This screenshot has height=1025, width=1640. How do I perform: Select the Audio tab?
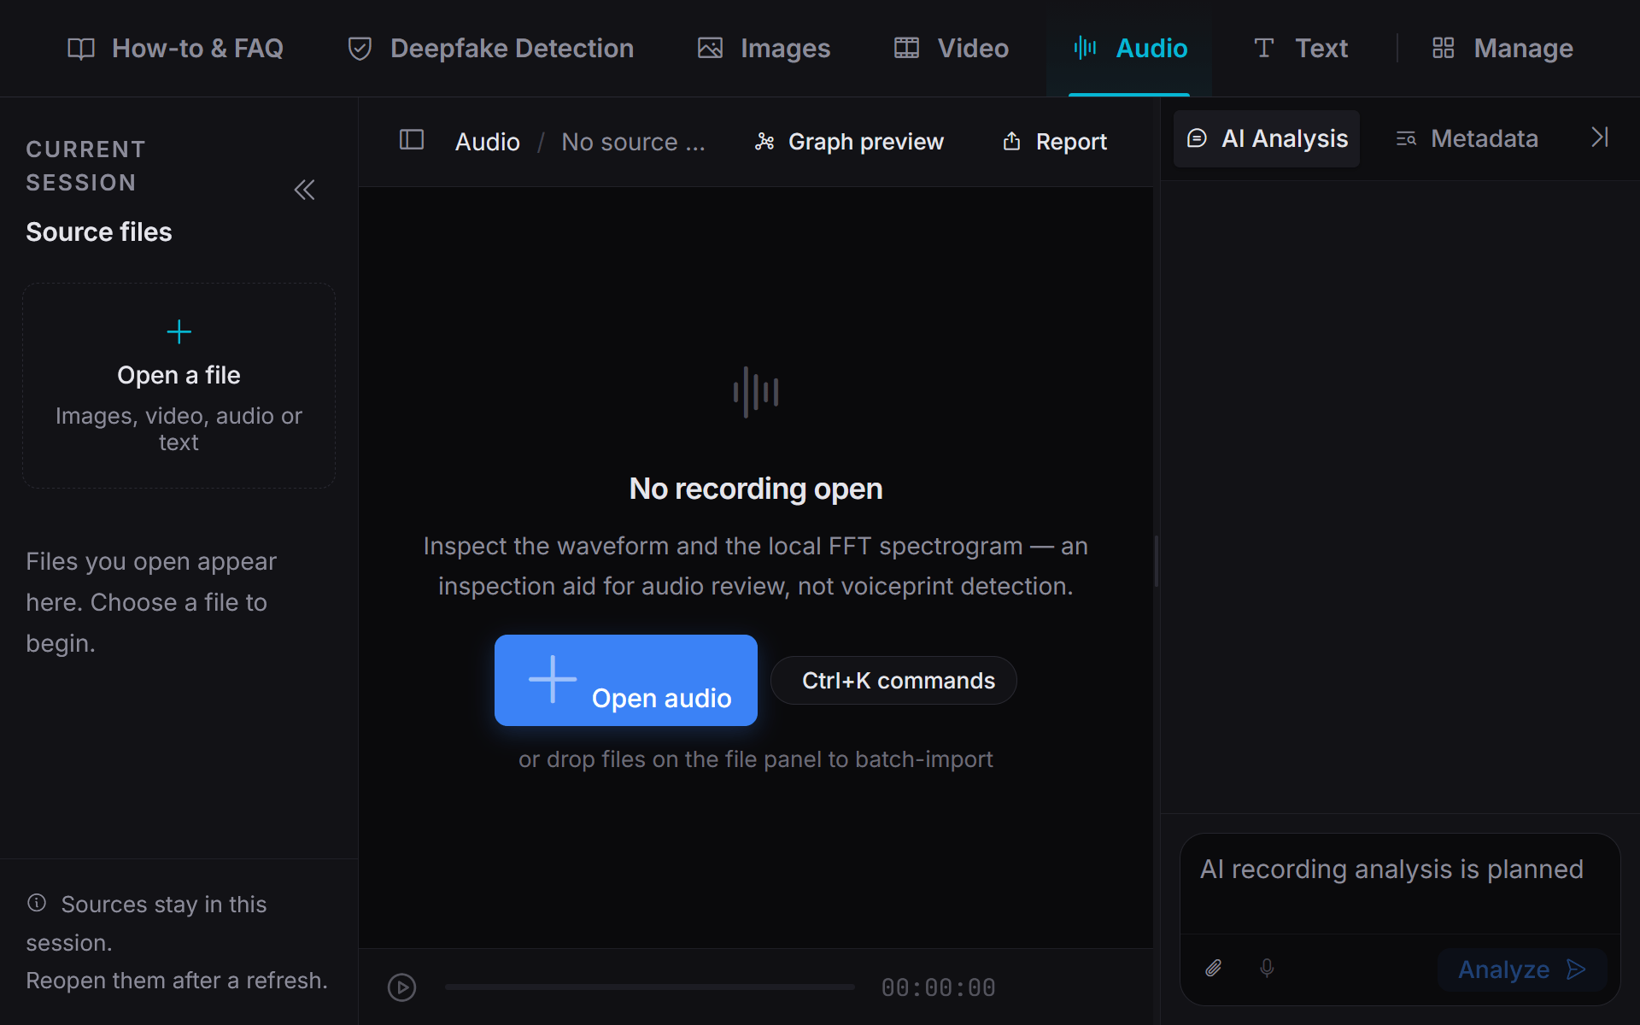[x=1129, y=49]
